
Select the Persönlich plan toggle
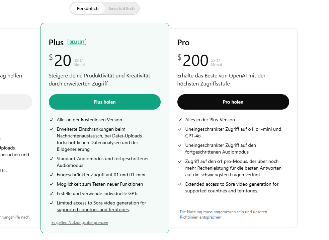tap(88, 9)
